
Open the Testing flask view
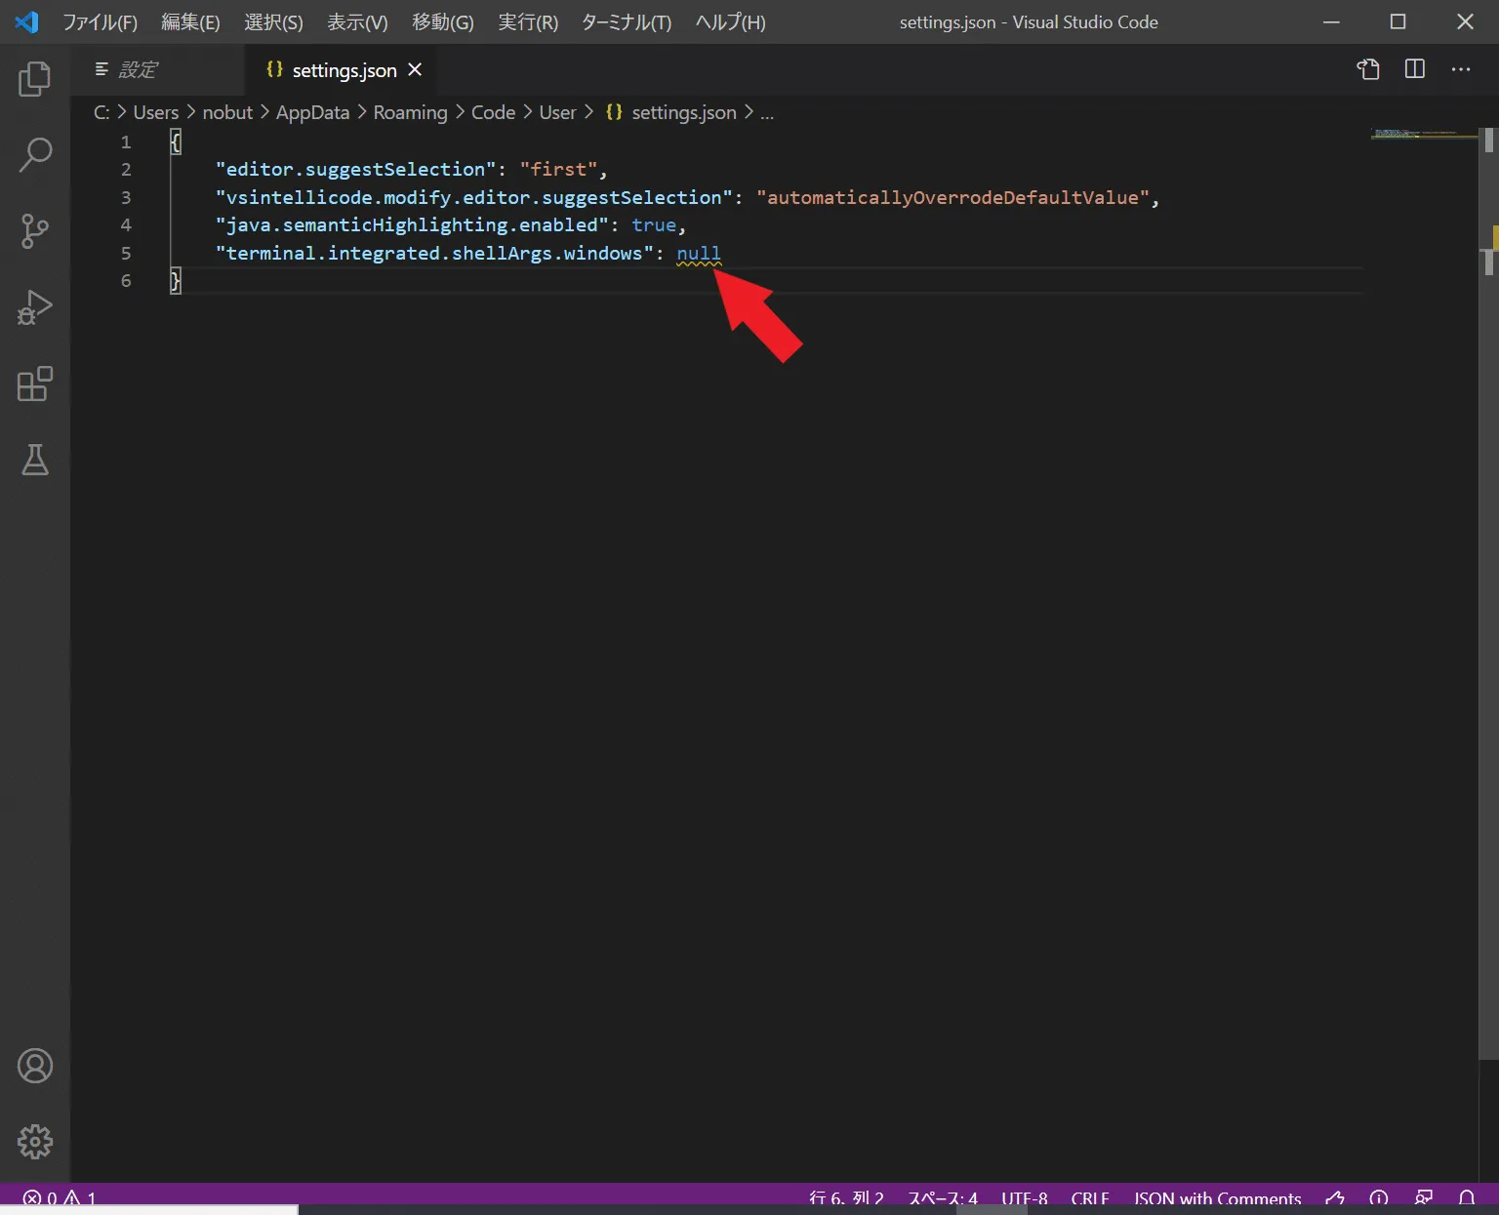click(35, 460)
